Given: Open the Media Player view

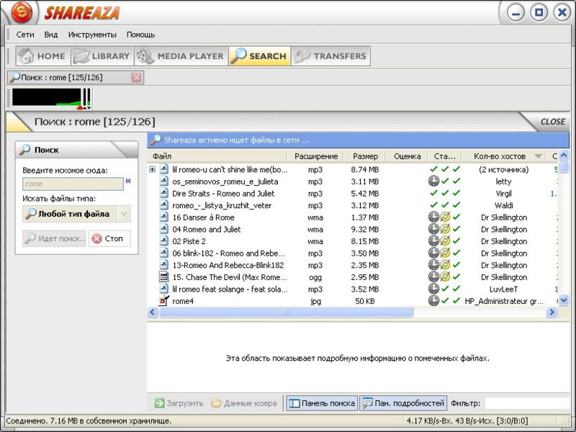Looking at the screenshot, I should (181, 56).
